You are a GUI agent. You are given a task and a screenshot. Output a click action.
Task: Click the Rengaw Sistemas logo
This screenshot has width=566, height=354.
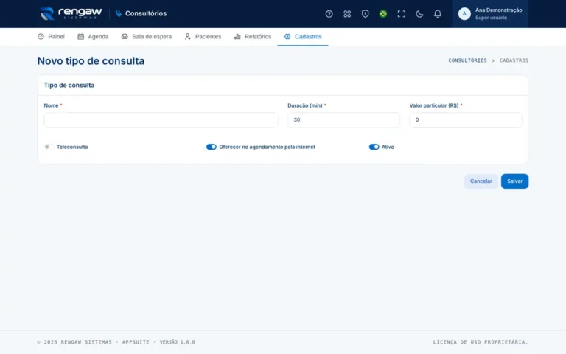[x=71, y=14]
